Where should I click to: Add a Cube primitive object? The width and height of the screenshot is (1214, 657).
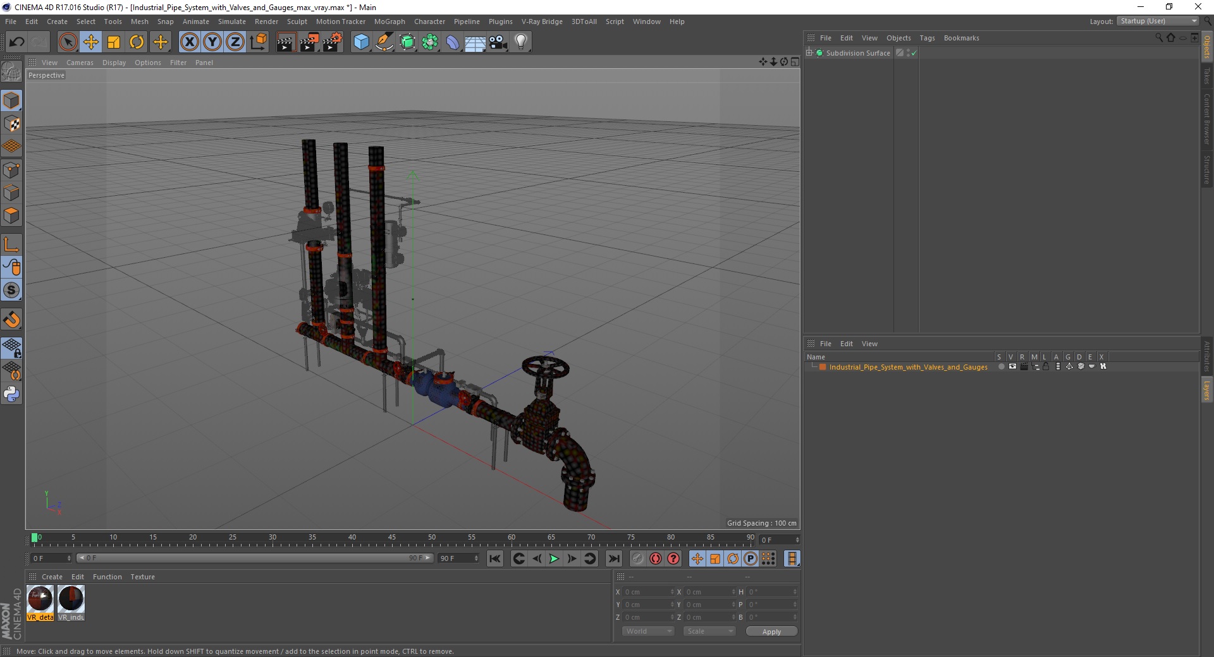(361, 42)
